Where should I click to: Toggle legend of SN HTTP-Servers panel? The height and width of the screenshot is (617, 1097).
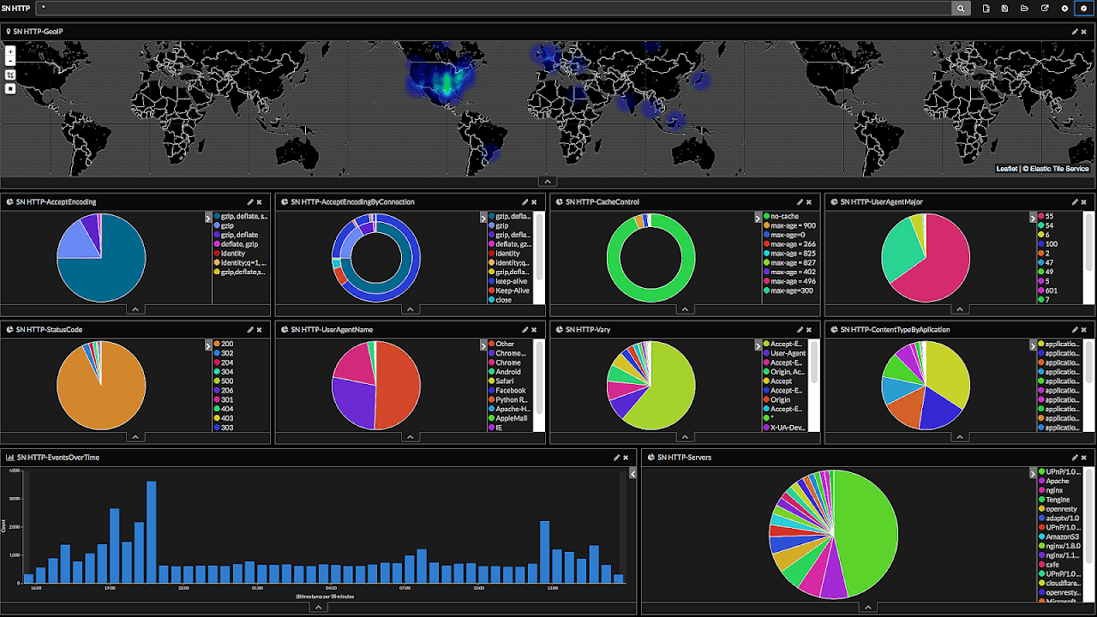1033,473
